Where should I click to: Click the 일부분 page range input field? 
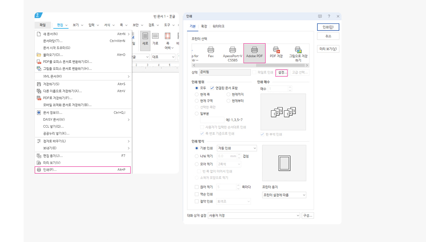point(212,120)
